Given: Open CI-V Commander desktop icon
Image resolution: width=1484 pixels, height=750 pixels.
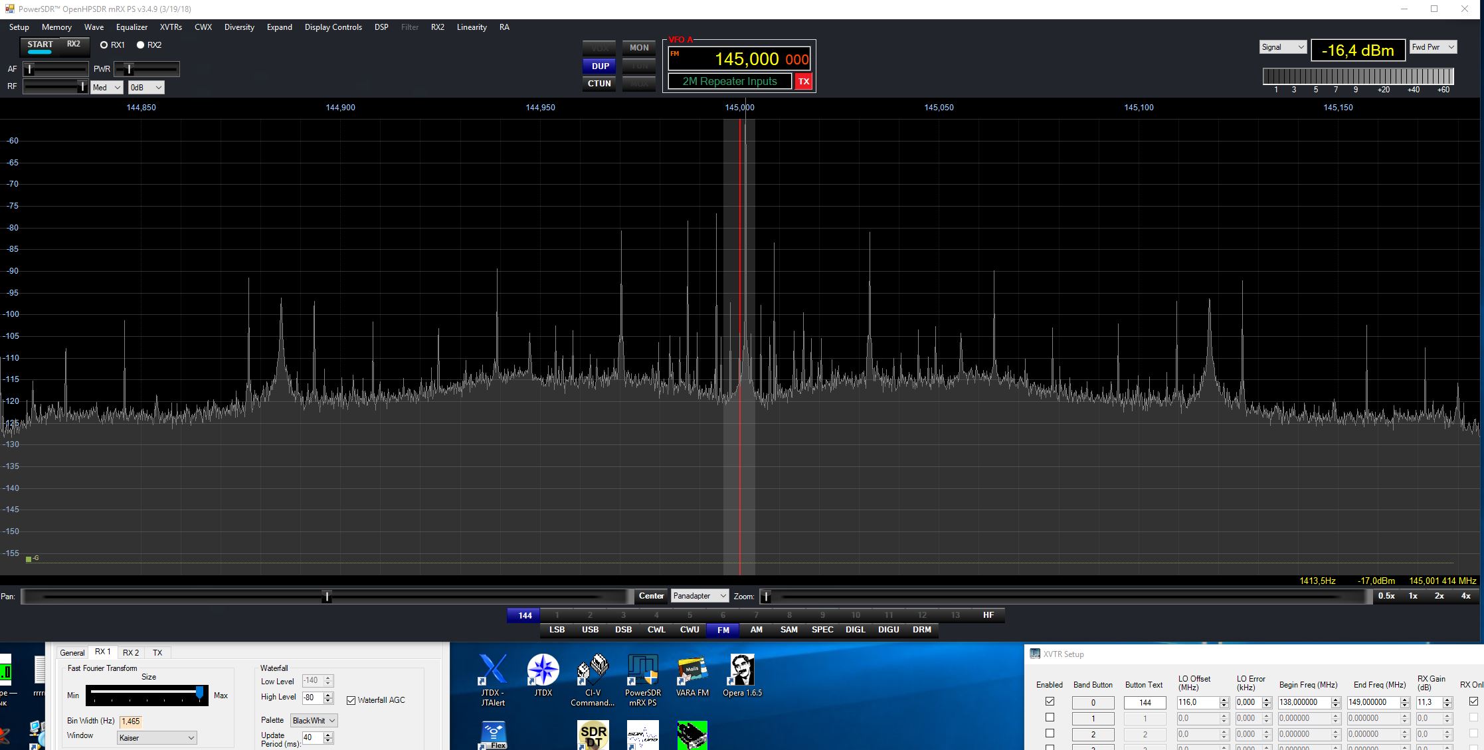Looking at the screenshot, I should tap(592, 670).
